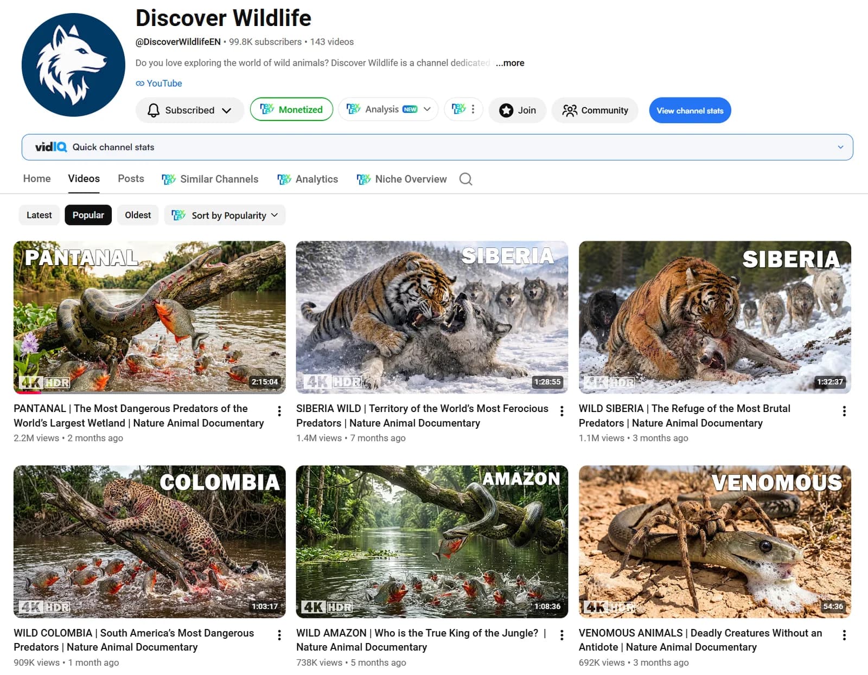Open the VENOMOUS spider and snake thumbnail
868x675 pixels.
(x=715, y=542)
